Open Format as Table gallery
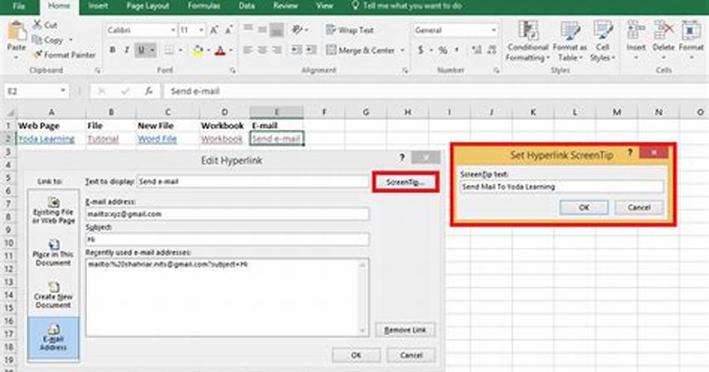Viewport: 709px width, 372px height. pyautogui.click(x=570, y=41)
